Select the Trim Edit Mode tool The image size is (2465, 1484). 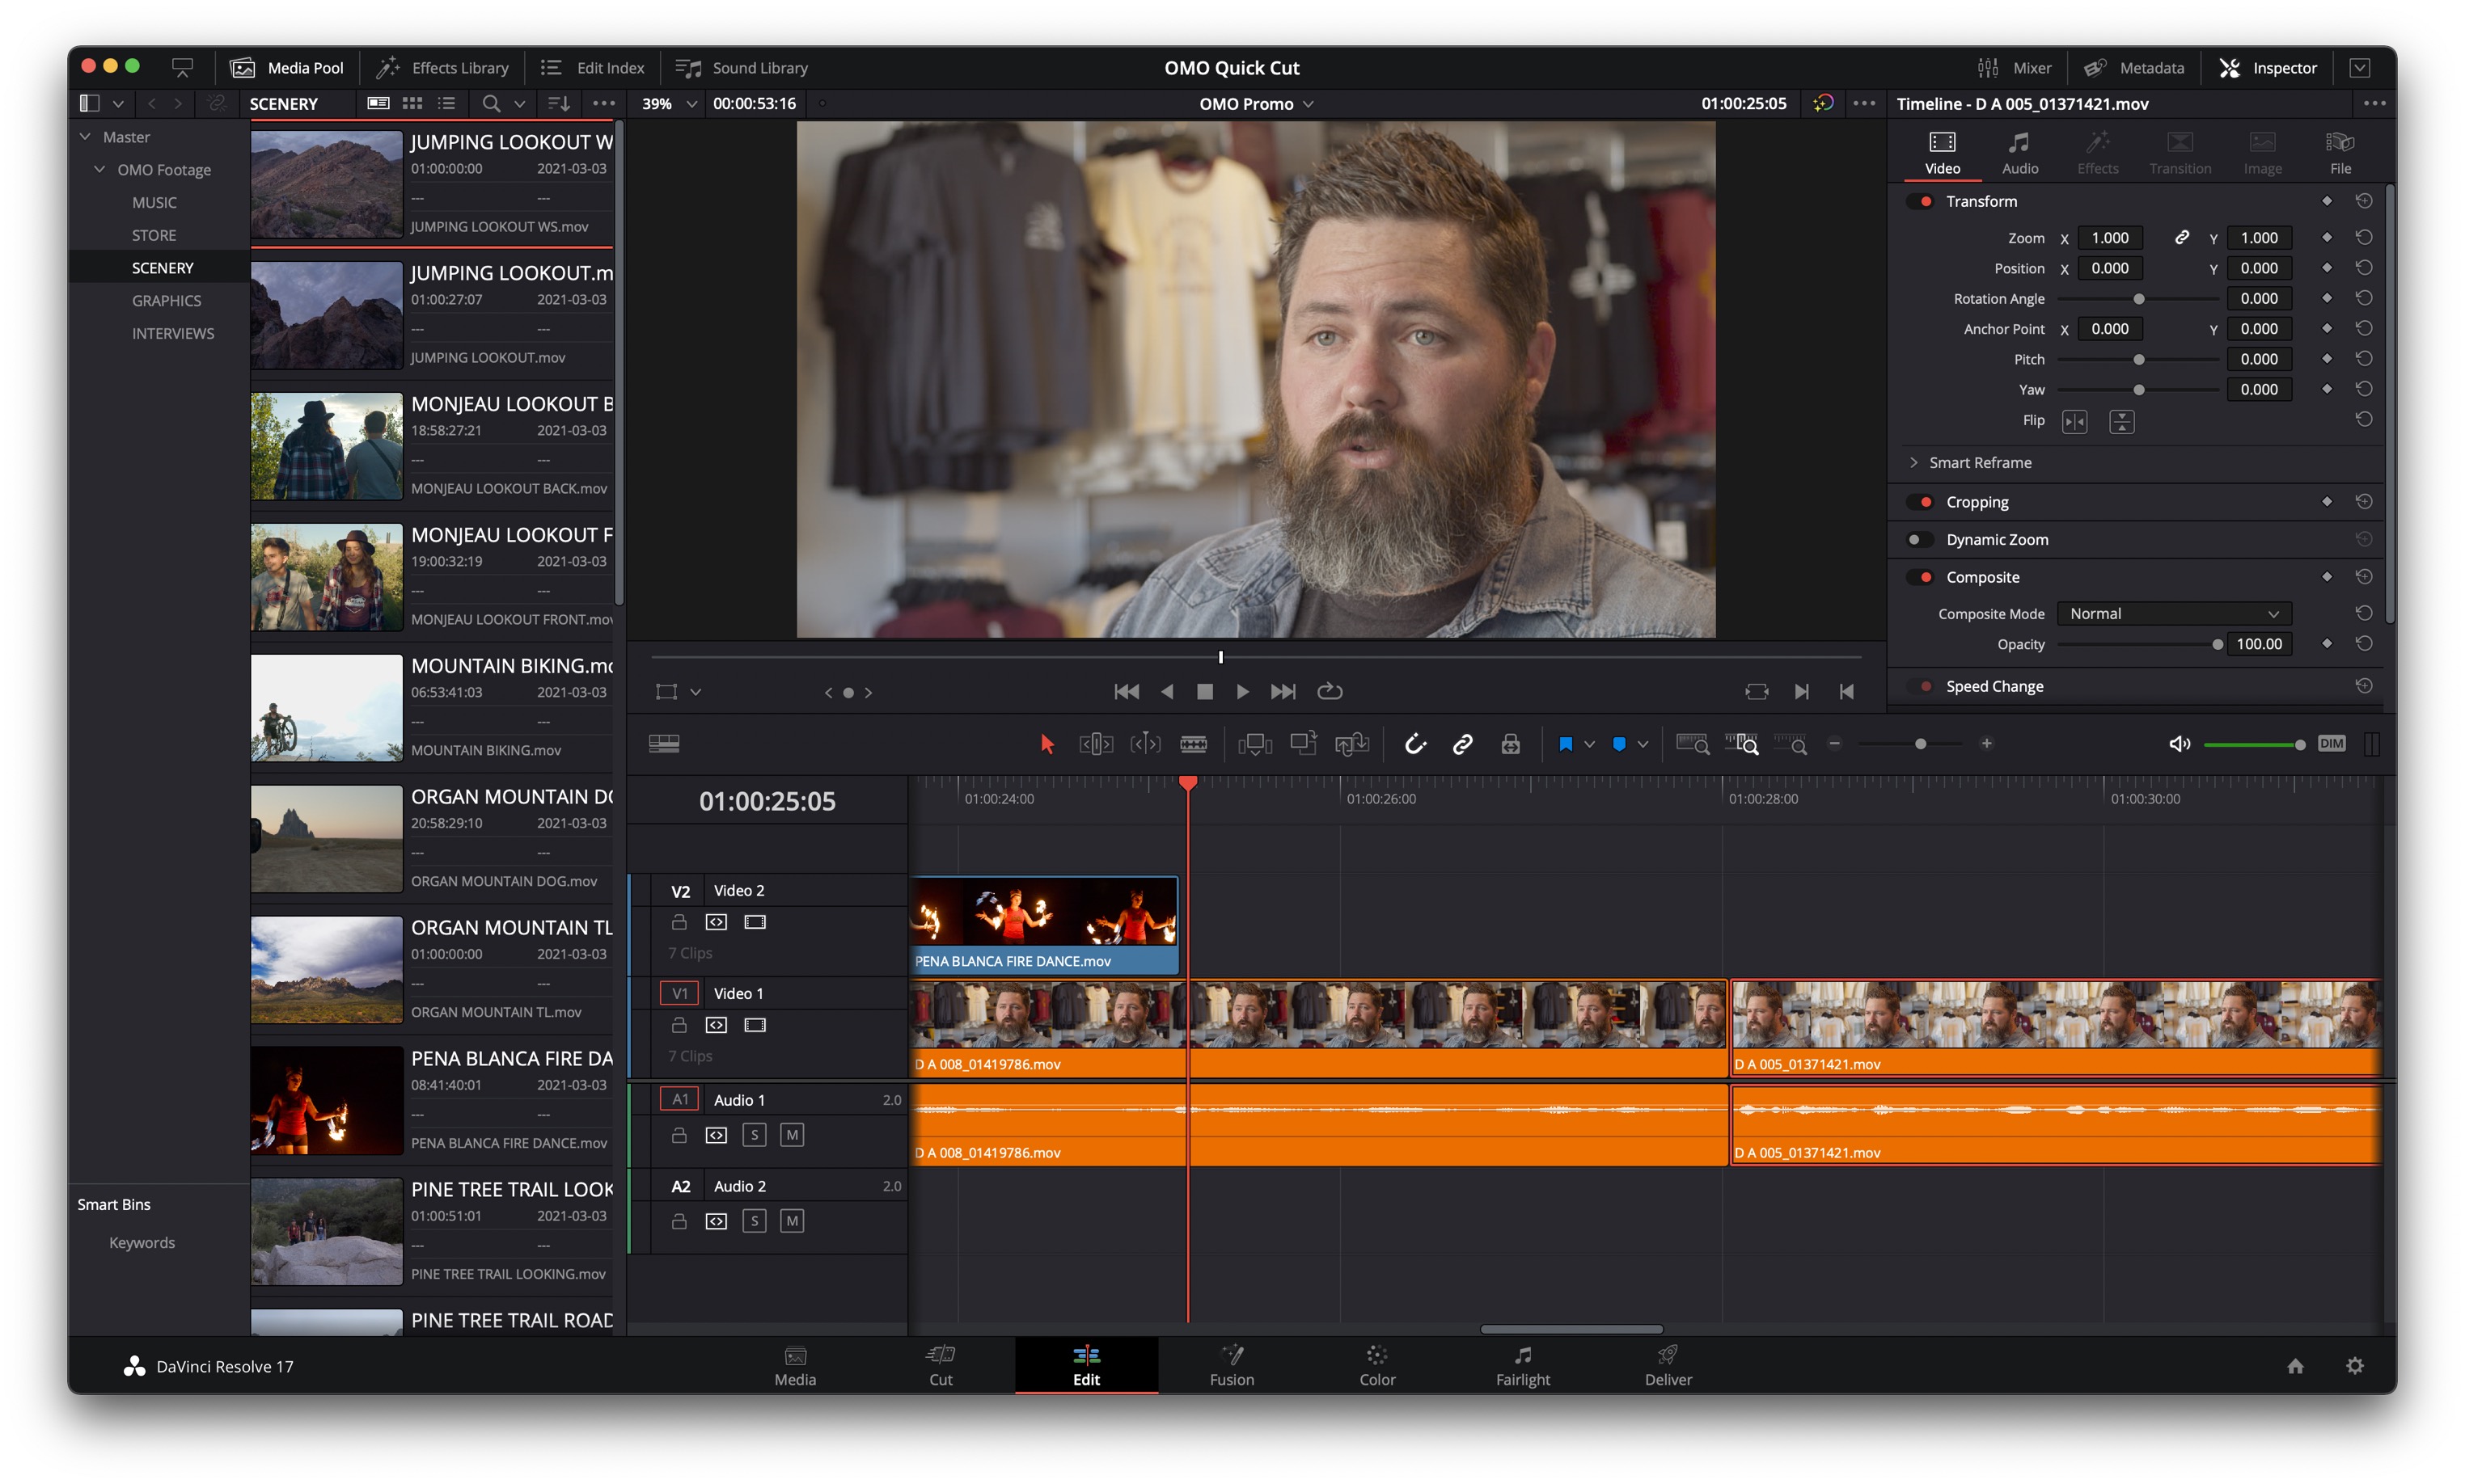coord(1096,744)
